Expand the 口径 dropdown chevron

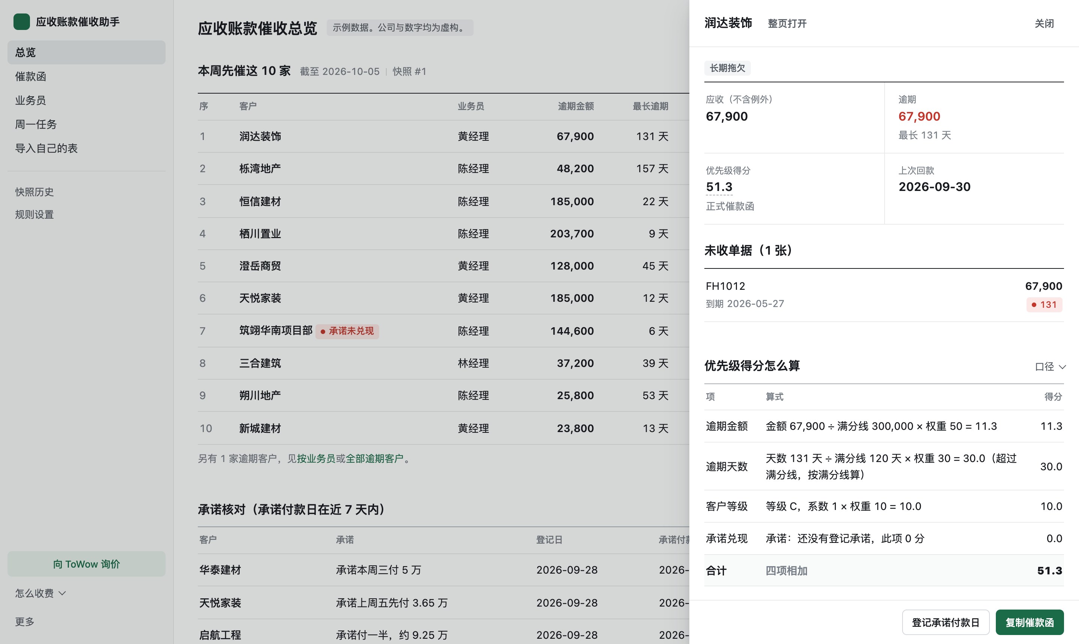pos(1062,367)
